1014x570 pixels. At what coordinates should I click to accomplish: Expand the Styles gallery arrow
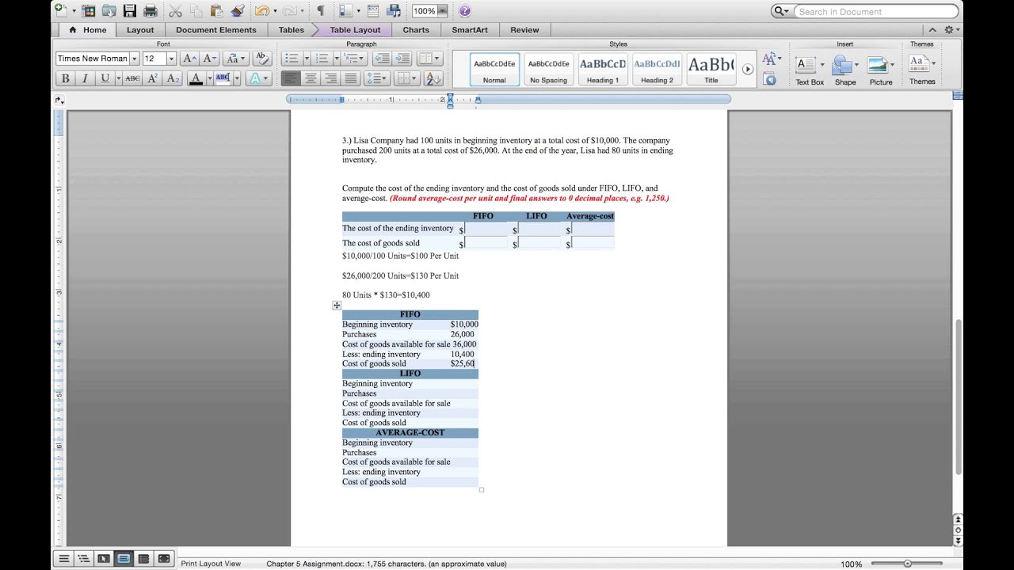[x=747, y=69]
